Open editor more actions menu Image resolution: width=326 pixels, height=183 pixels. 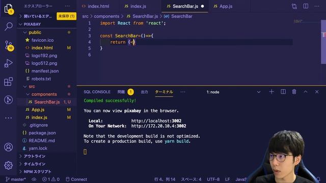coord(317,6)
